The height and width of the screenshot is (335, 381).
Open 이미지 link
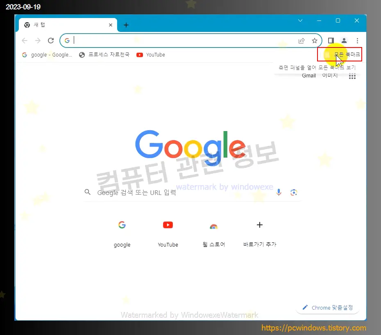(x=330, y=75)
